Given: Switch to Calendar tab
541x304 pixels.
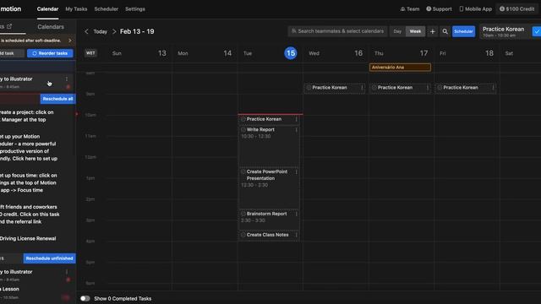Looking at the screenshot, I should 47,9.
